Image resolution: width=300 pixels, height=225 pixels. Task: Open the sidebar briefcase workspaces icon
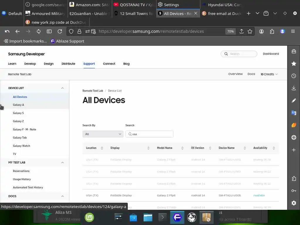(x=294, y=51)
